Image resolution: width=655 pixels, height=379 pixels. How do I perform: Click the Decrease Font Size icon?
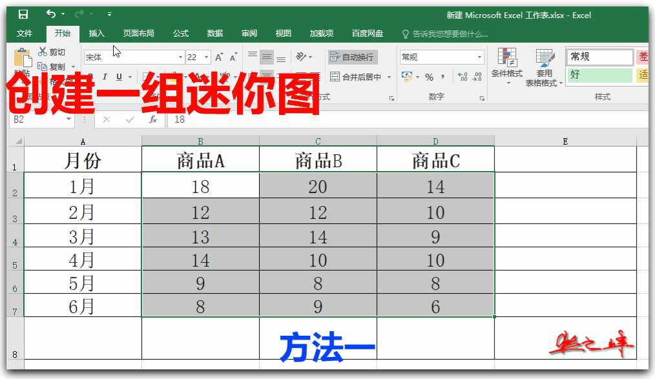point(233,57)
